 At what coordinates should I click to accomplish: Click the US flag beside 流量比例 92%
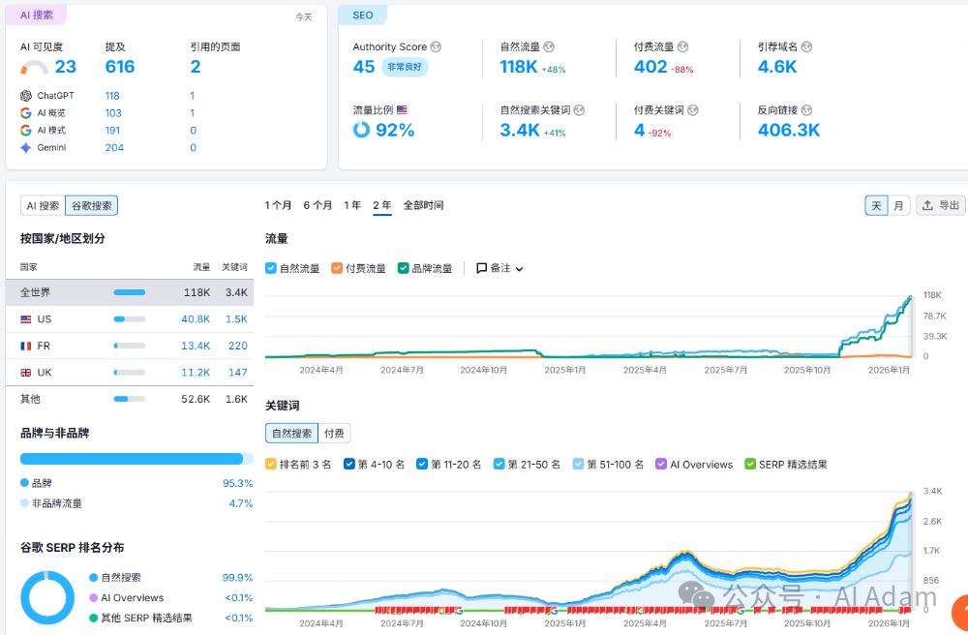click(403, 109)
